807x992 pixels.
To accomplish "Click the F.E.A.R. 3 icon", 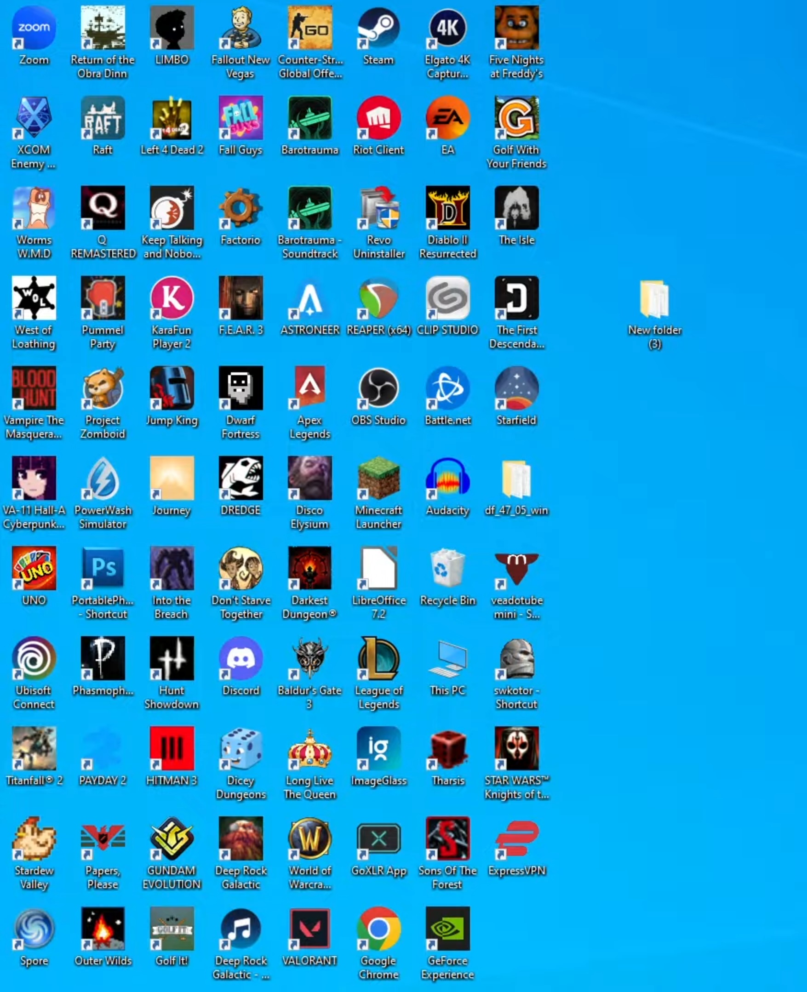I will (x=241, y=298).
